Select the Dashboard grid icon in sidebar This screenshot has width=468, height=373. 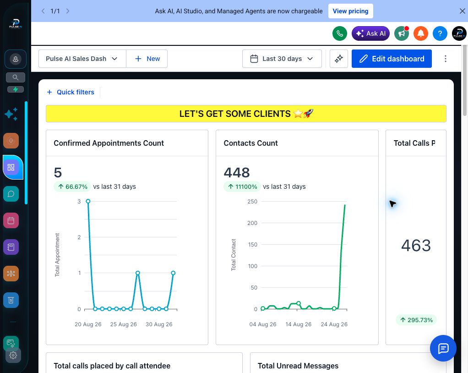[x=11, y=167]
